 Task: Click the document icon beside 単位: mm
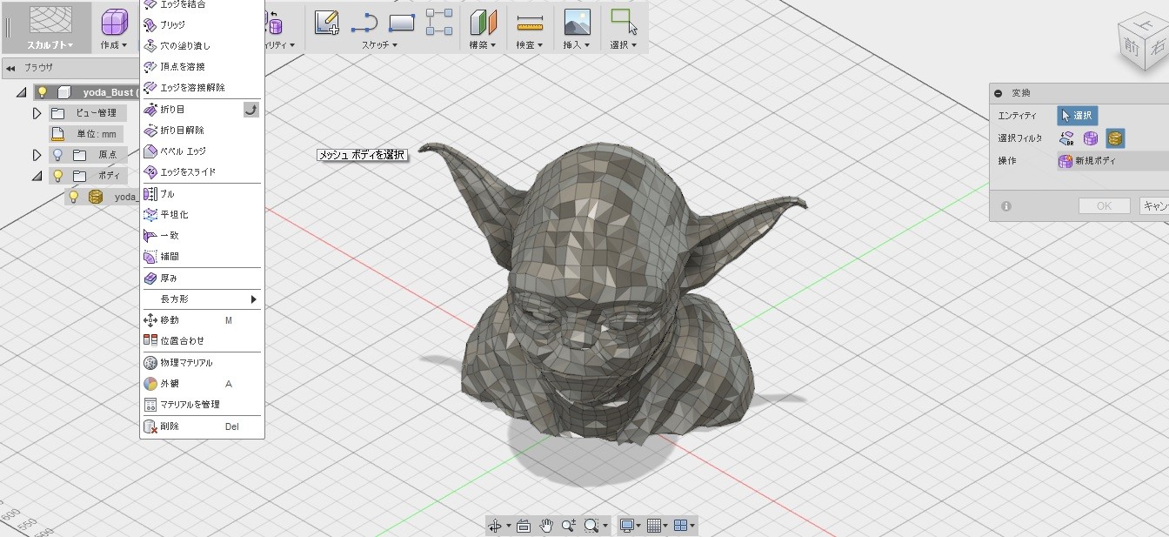(x=58, y=134)
